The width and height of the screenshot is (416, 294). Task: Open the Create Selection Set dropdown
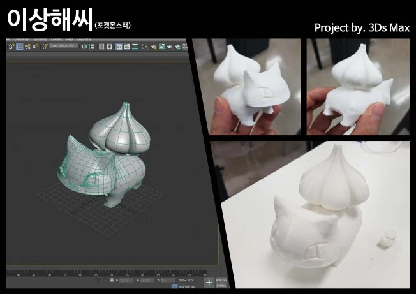[x=63, y=47]
